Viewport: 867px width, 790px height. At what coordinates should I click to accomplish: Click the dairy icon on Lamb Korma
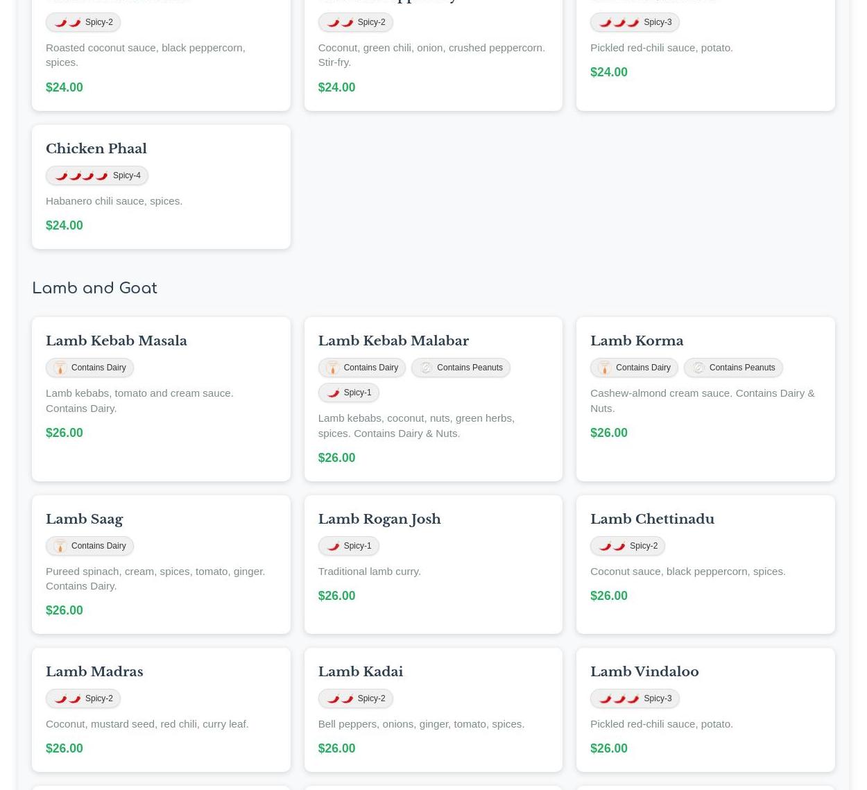click(605, 368)
